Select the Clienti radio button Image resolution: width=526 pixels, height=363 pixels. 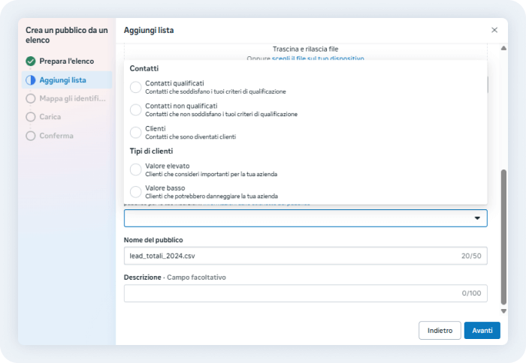(135, 133)
